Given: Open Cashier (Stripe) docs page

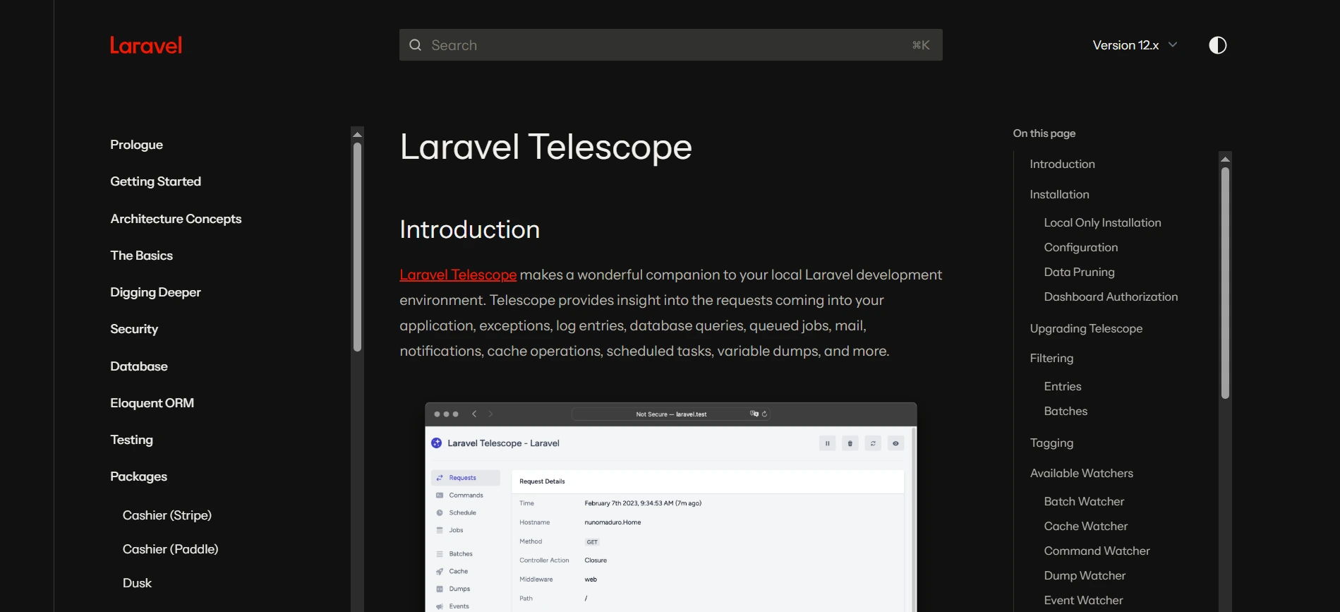Looking at the screenshot, I should [x=167, y=515].
